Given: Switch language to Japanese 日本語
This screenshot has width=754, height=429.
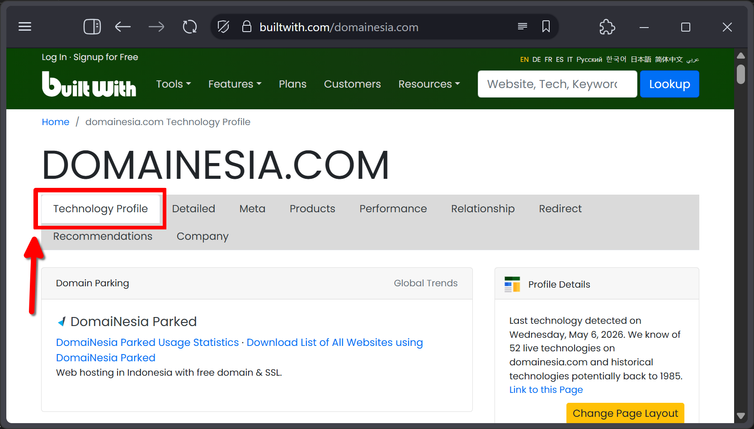Looking at the screenshot, I should (641, 60).
